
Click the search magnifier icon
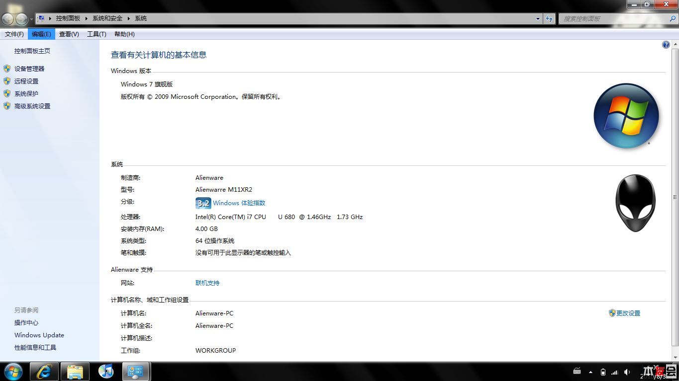tap(673, 18)
